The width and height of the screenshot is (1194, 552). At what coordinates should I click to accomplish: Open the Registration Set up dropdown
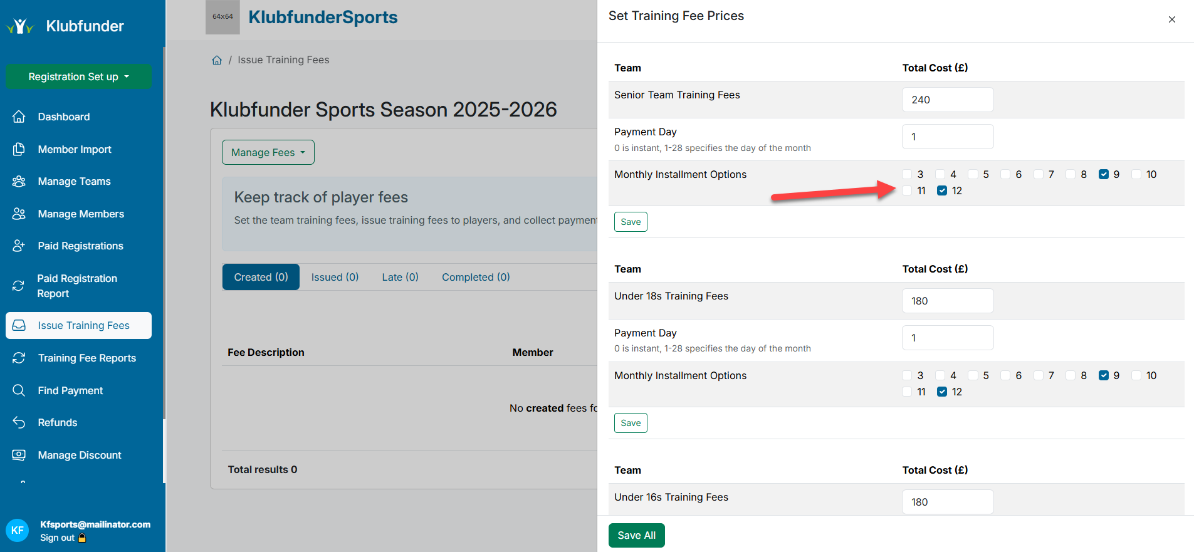(x=78, y=76)
